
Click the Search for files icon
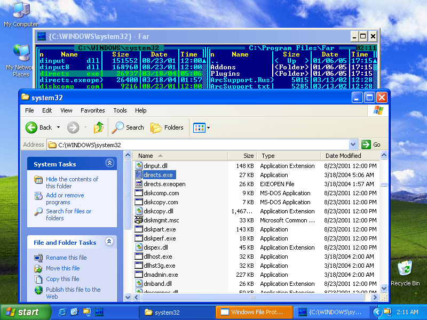[38, 211]
